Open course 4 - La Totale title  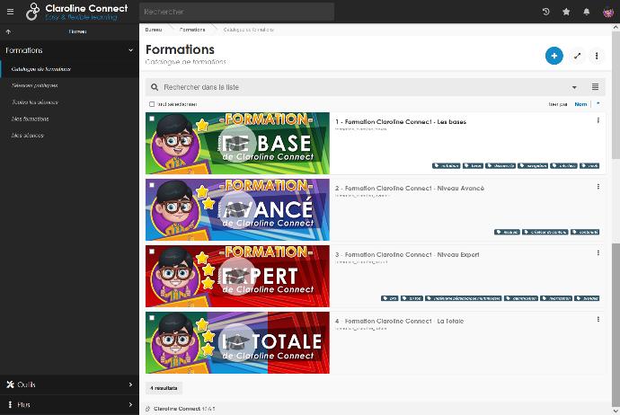coord(399,321)
